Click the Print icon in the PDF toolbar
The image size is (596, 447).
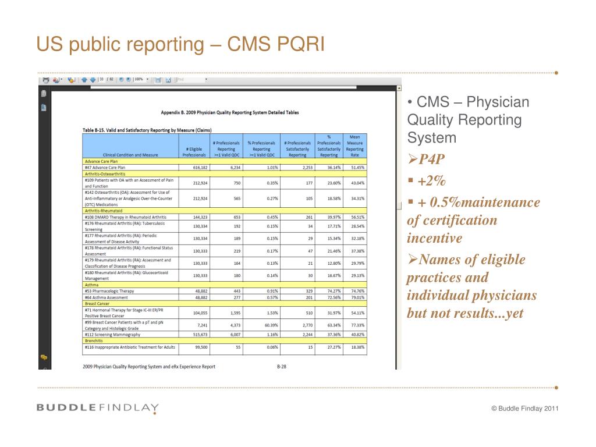pos(45,80)
